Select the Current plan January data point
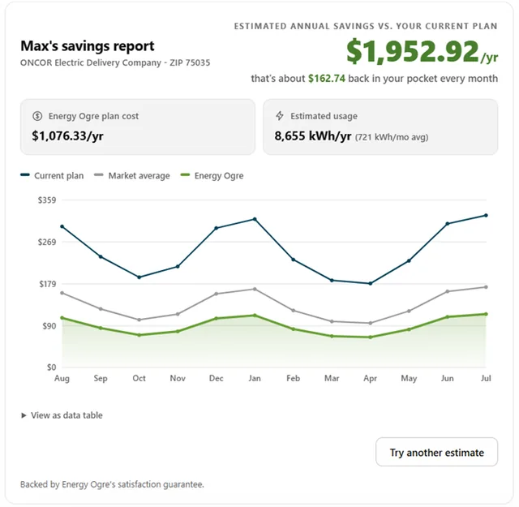This screenshot has width=519, height=507. (x=255, y=219)
